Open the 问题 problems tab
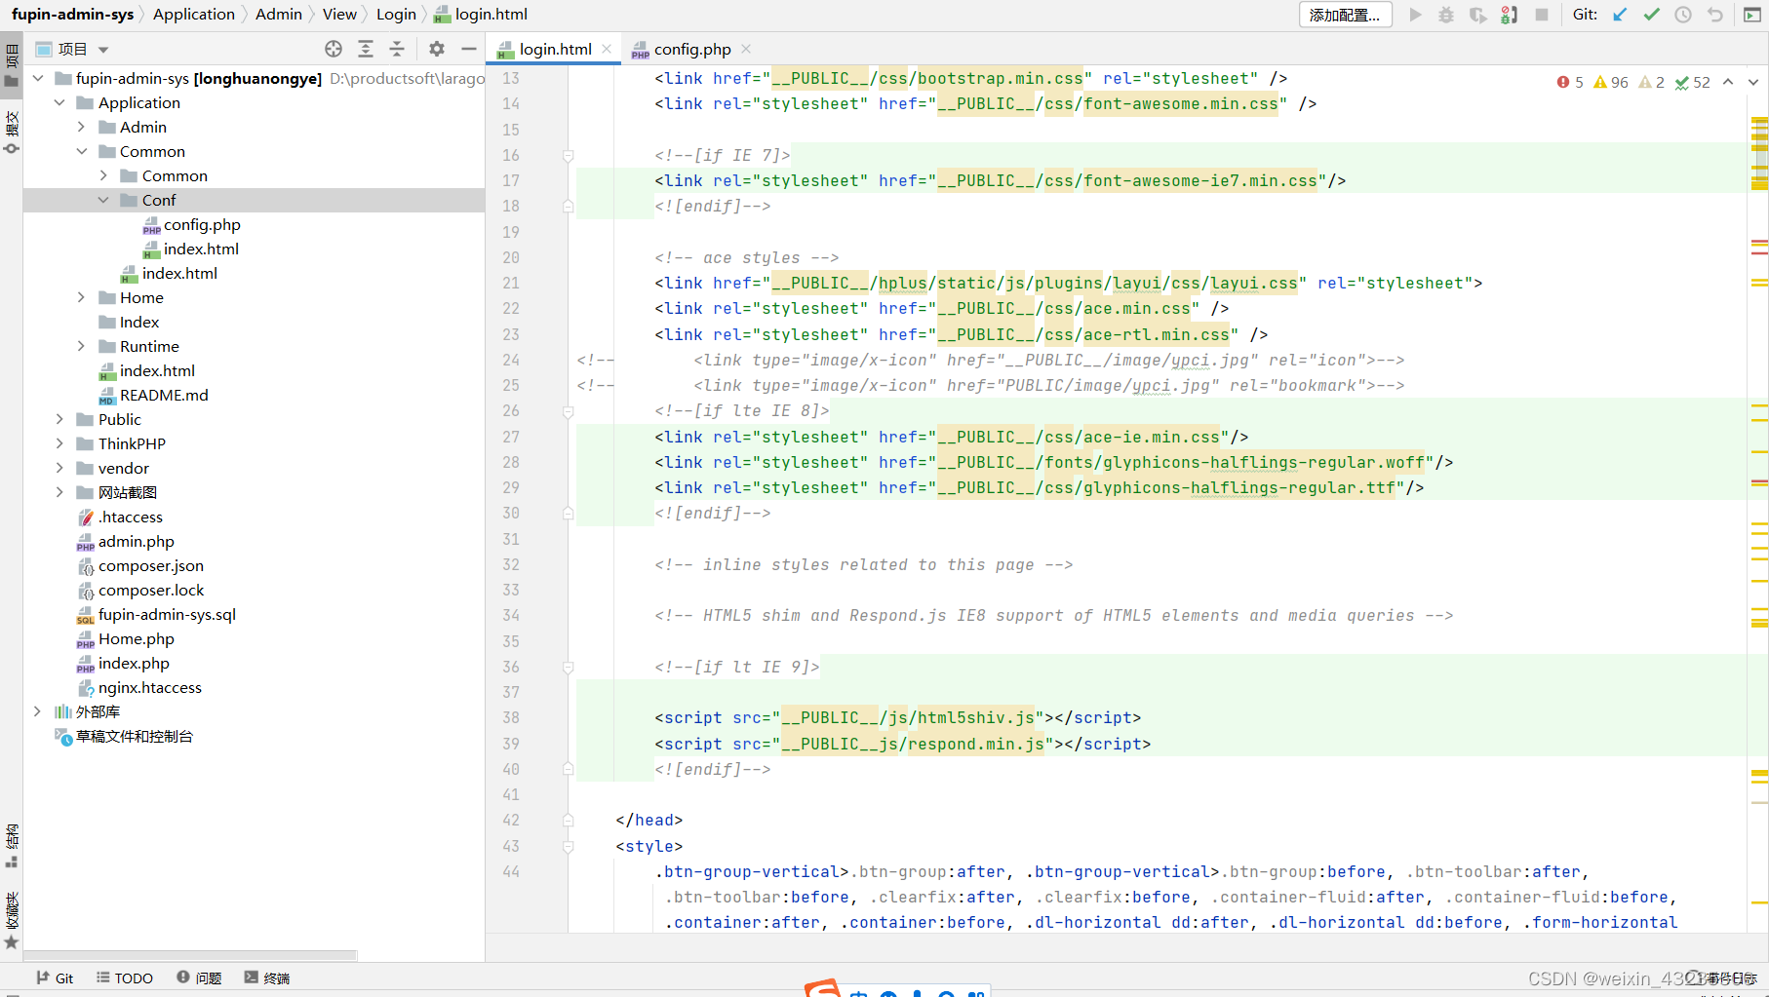This screenshot has height=997, width=1769. tap(199, 978)
